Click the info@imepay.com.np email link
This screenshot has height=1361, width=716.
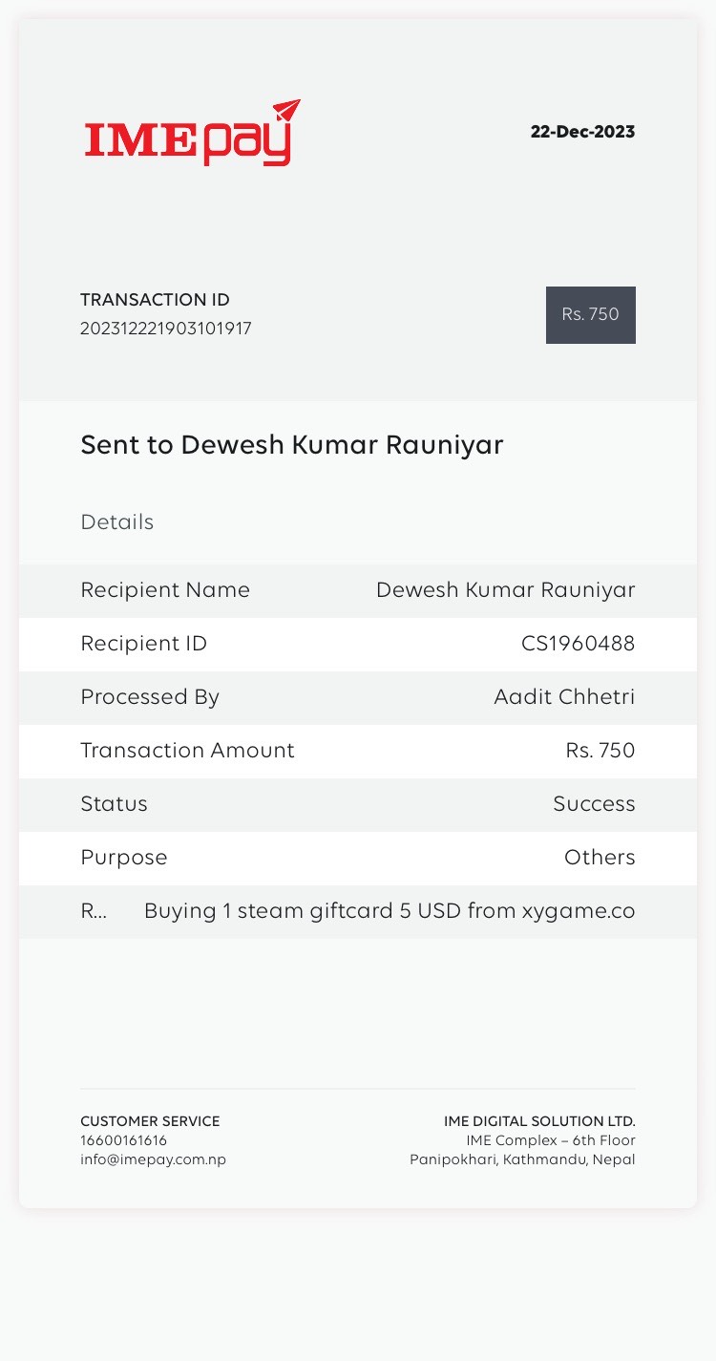click(153, 1159)
